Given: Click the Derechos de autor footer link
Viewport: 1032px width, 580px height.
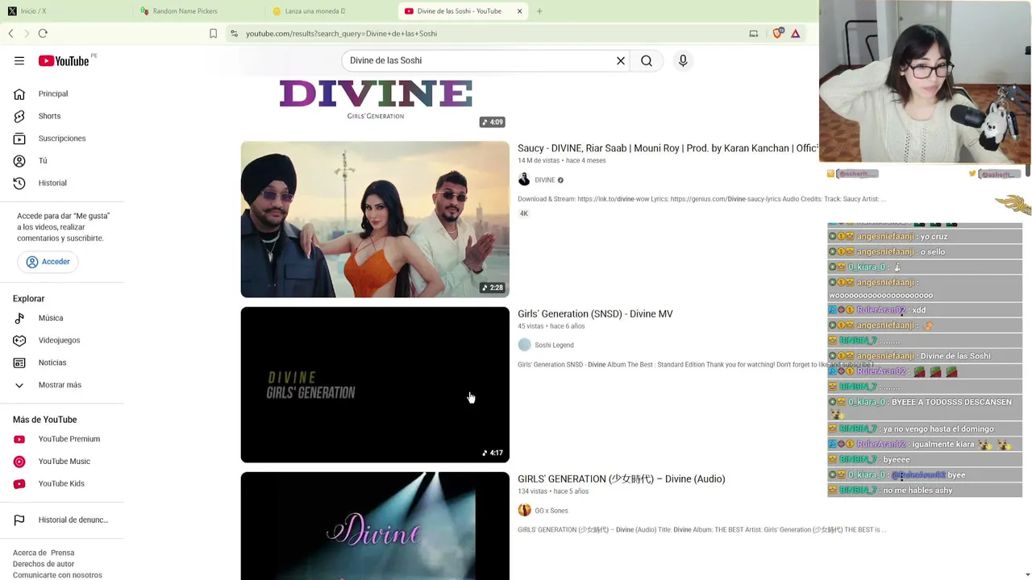Looking at the screenshot, I should pos(44,564).
